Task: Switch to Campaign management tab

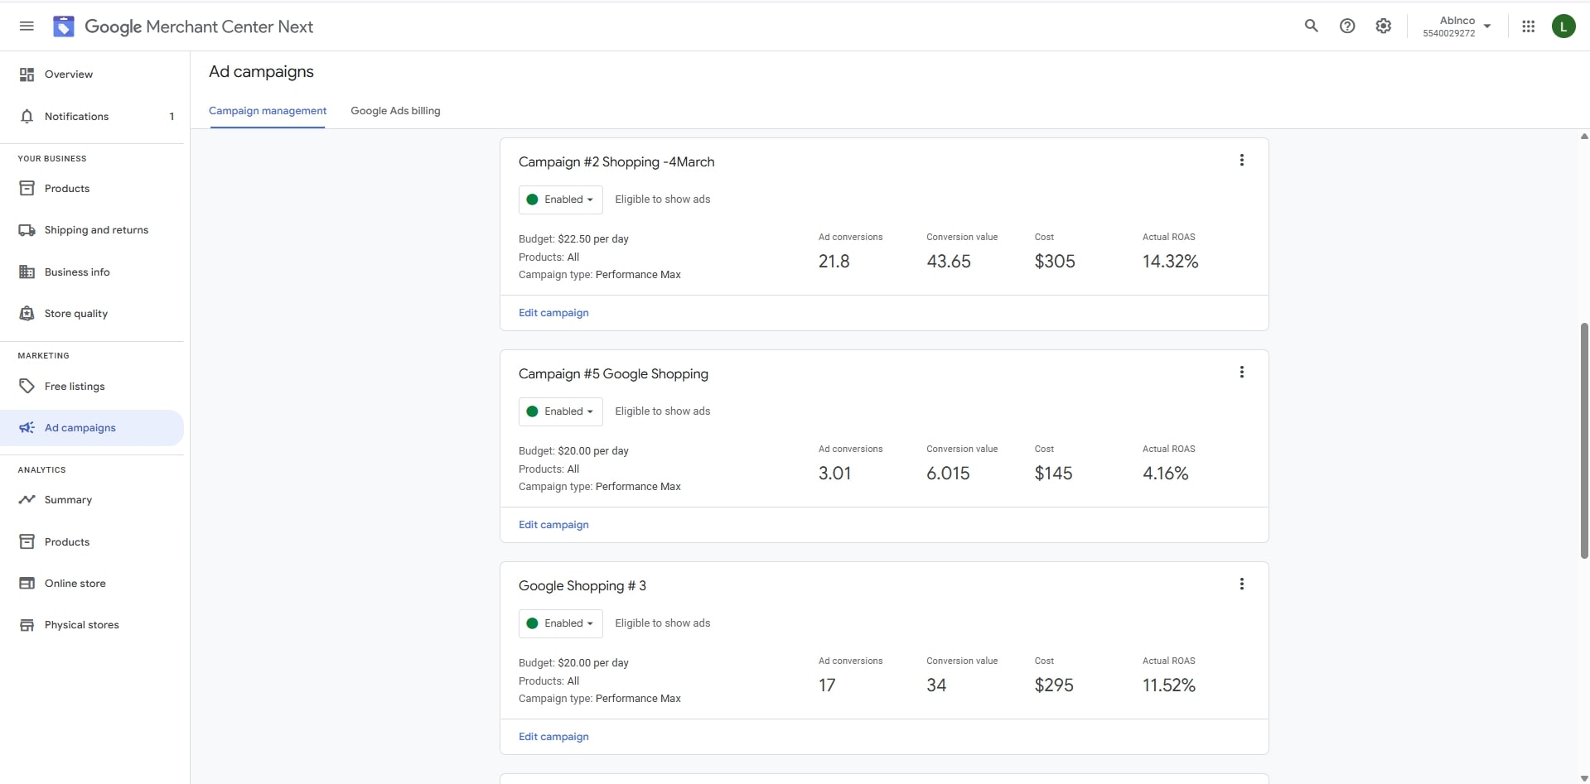Action: [268, 111]
